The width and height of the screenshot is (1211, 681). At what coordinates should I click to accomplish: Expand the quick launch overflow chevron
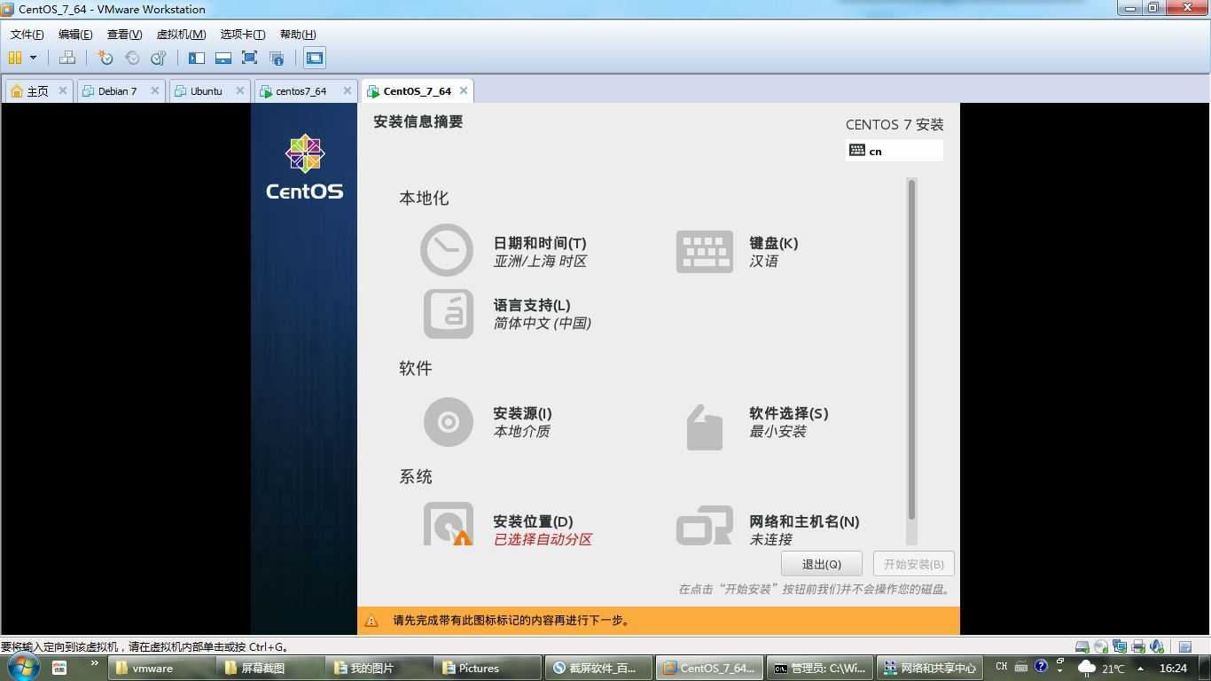point(94,663)
